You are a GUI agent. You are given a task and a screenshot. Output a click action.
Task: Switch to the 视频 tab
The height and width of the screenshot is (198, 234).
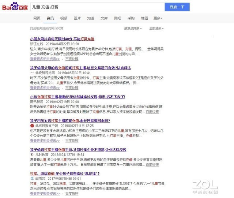pyautogui.click(x=64, y=18)
